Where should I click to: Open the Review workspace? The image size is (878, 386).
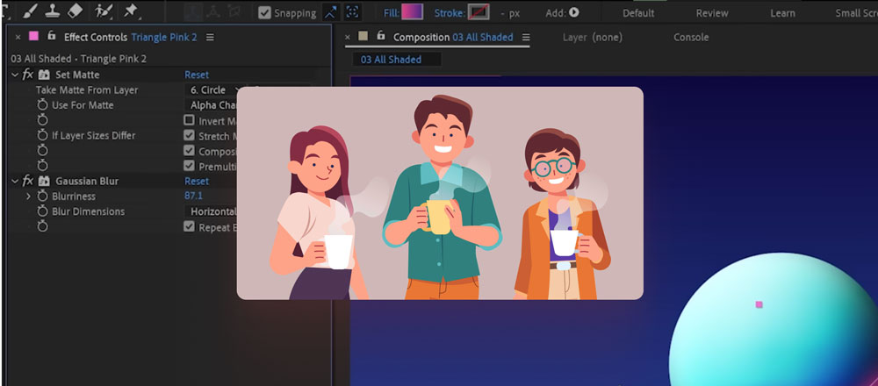point(711,13)
